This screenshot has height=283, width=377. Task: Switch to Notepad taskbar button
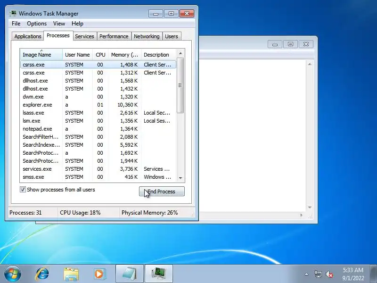click(130, 274)
